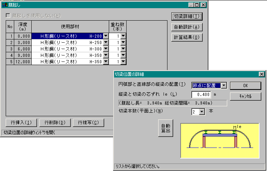
Task: Delete row with 行削除 button
Action: coord(55,123)
